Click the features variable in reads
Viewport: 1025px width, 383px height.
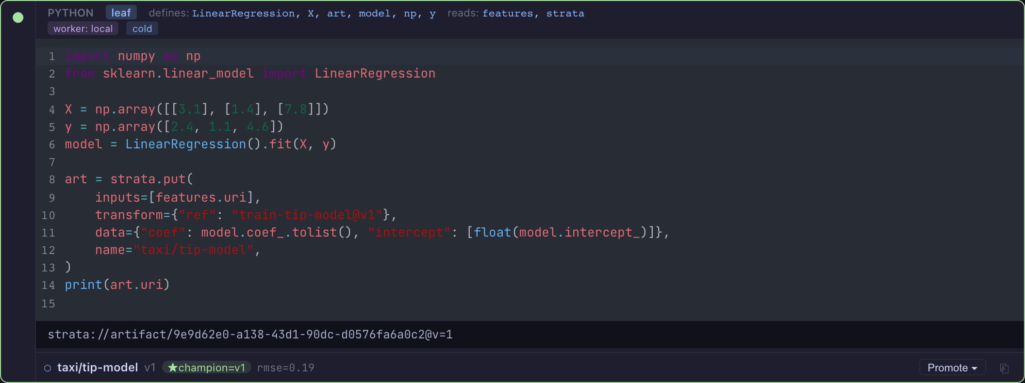point(507,14)
